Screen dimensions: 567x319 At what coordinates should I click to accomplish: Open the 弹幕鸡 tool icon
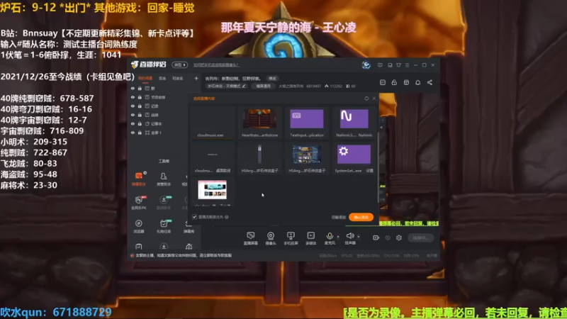(x=189, y=226)
